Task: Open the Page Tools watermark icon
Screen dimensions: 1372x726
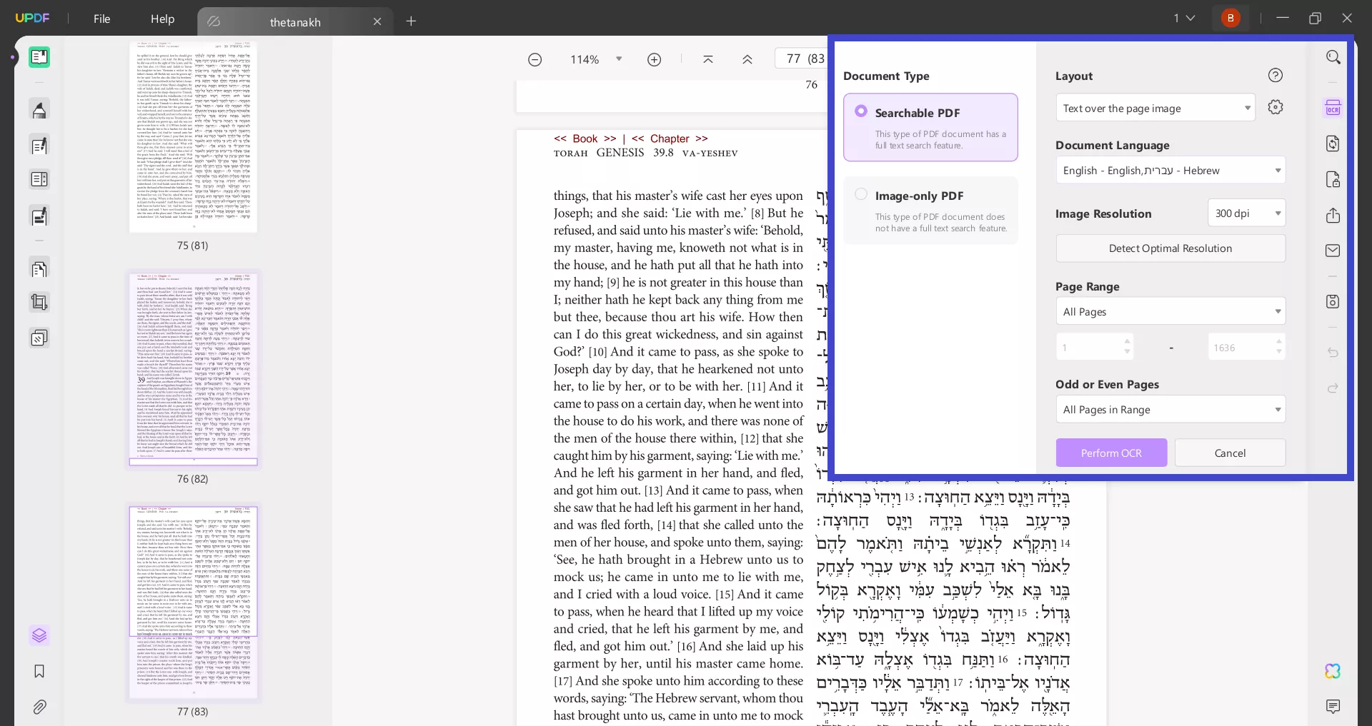Action: 39,338
